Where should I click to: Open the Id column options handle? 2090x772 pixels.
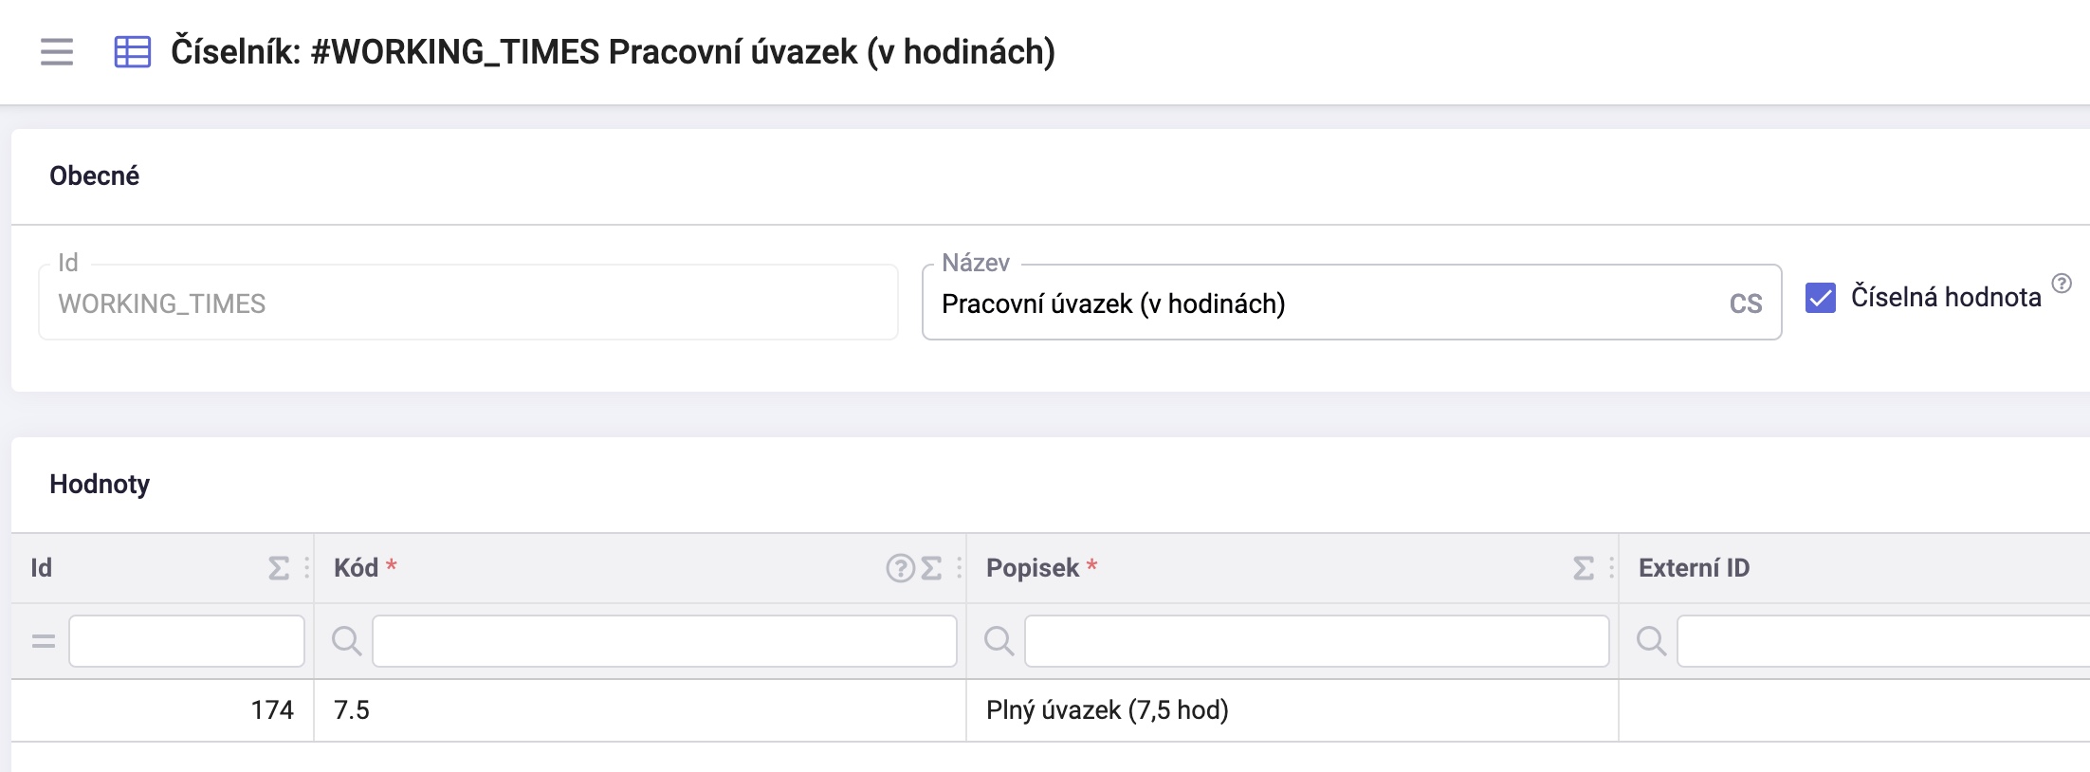click(x=306, y=568)
